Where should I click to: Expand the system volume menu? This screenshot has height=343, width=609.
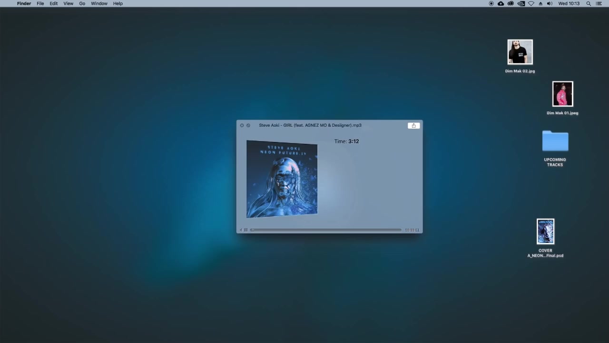tap(550, 3)
